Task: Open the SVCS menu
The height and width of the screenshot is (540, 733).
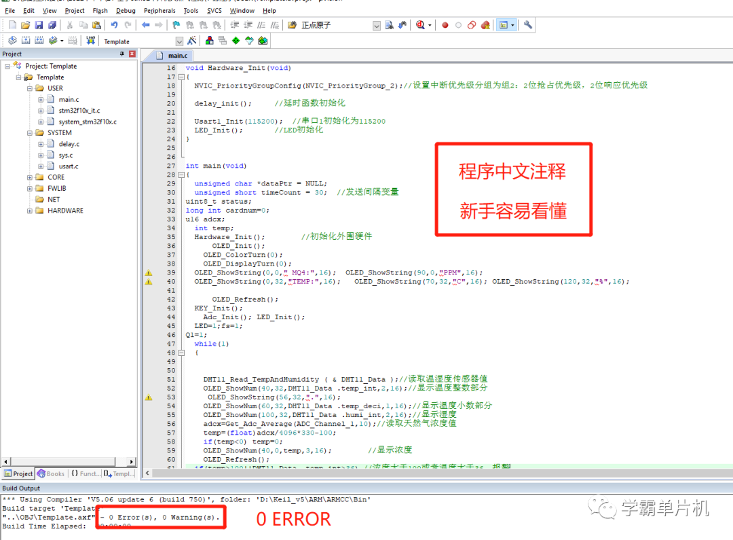Action: click(x=214, y=10)
